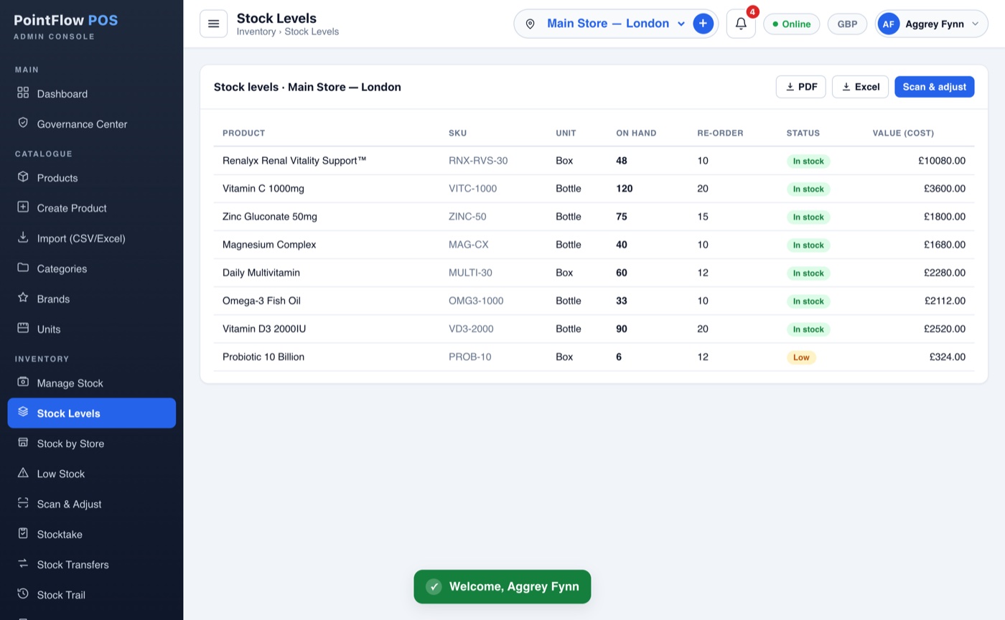
Task: Click the Omega-3 Fish Oil product name
Action: (261, 301)
